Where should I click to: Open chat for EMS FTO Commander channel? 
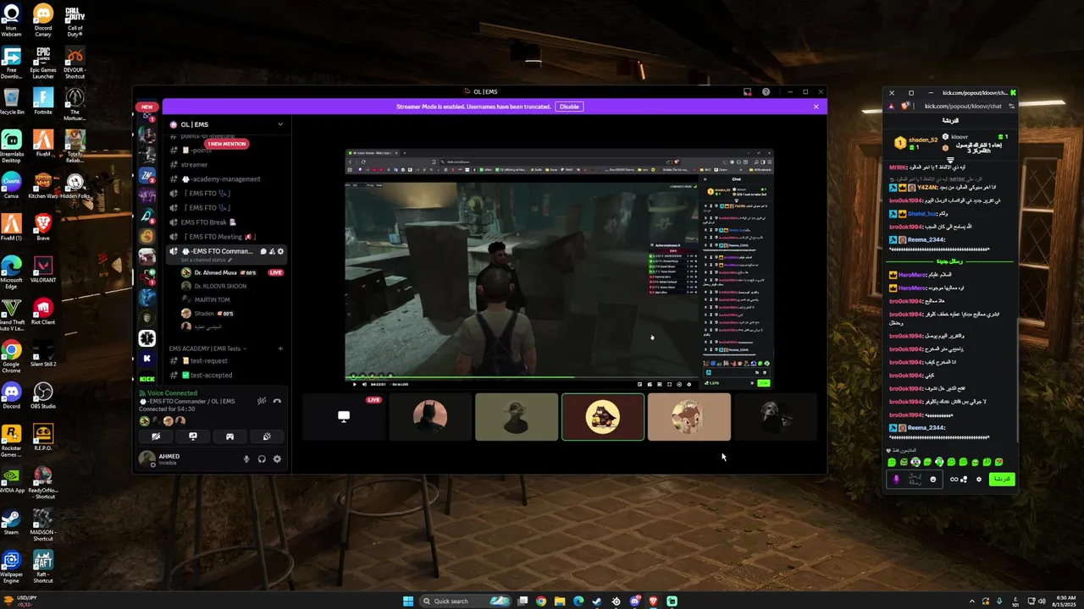[x=263, y=251]
